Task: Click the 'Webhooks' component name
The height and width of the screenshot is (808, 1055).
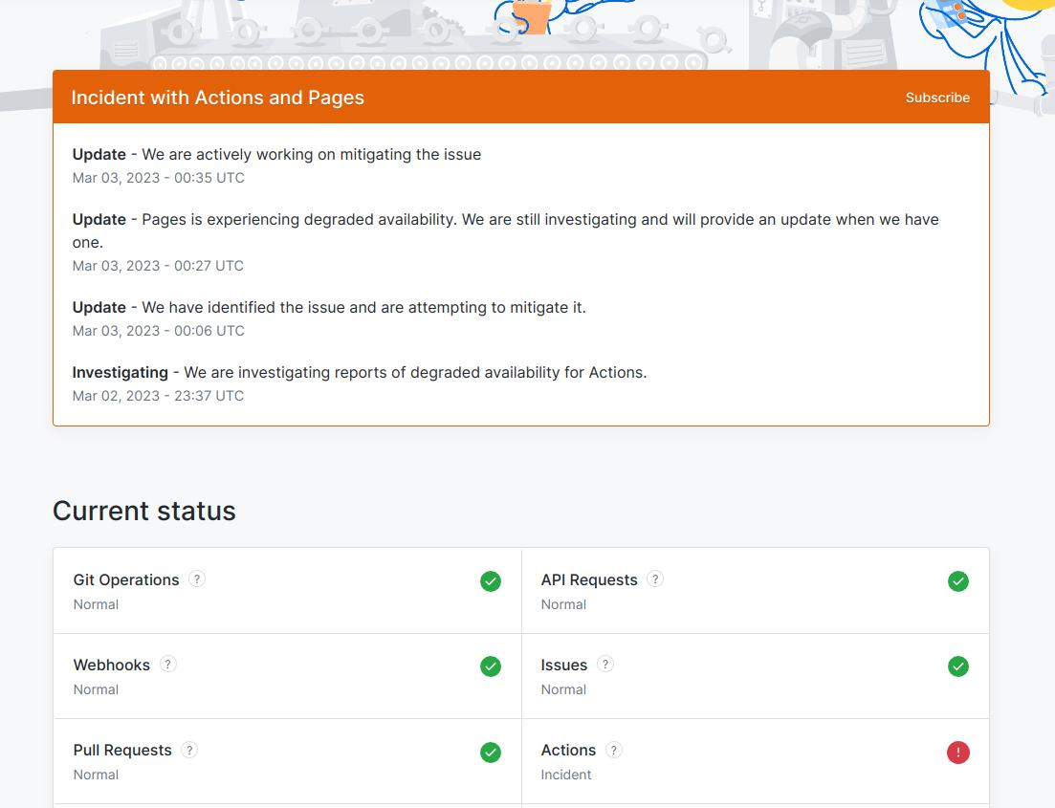Action: (x=112, y=665)
